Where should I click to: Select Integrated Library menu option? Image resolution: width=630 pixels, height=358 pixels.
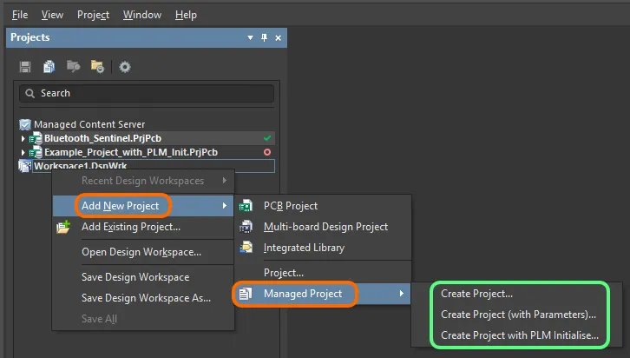pyautogui.click(x=324, y=248)
